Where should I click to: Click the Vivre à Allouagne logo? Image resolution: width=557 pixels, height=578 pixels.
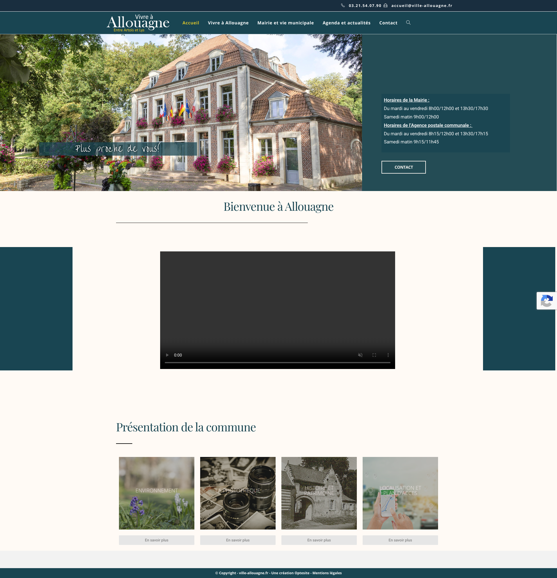(x=138, y=23)
